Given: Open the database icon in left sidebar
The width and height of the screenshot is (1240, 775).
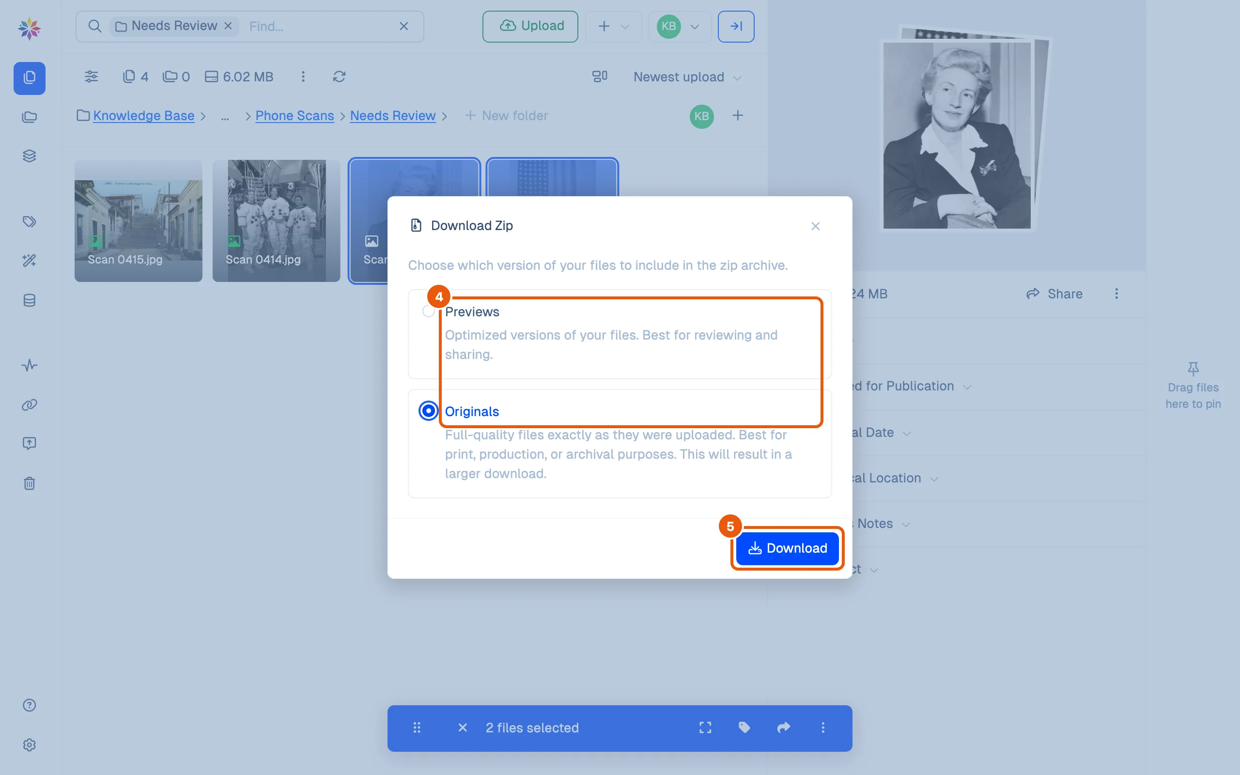Looking at the screenshot, I should click(29, 300).
